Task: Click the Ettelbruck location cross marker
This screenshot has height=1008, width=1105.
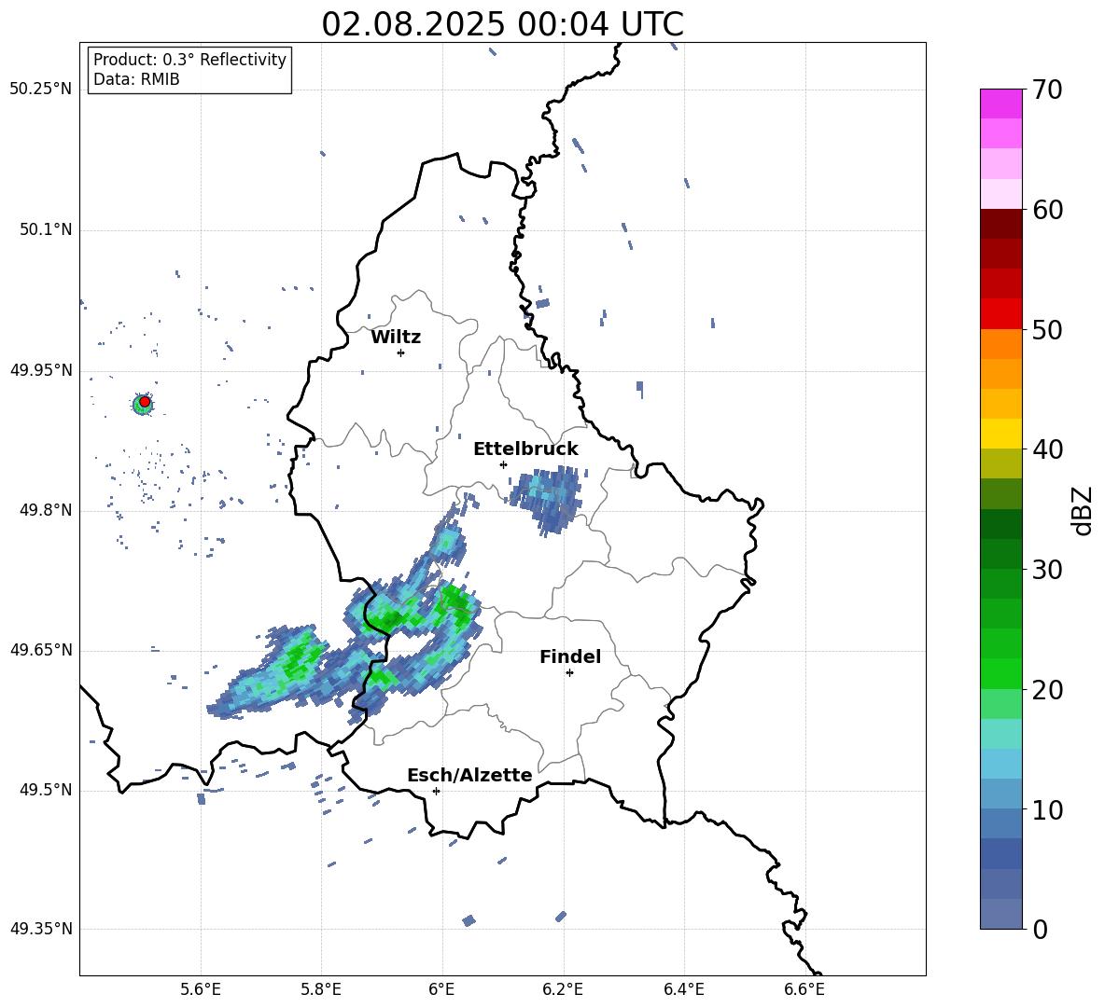Action: point(503,464)
